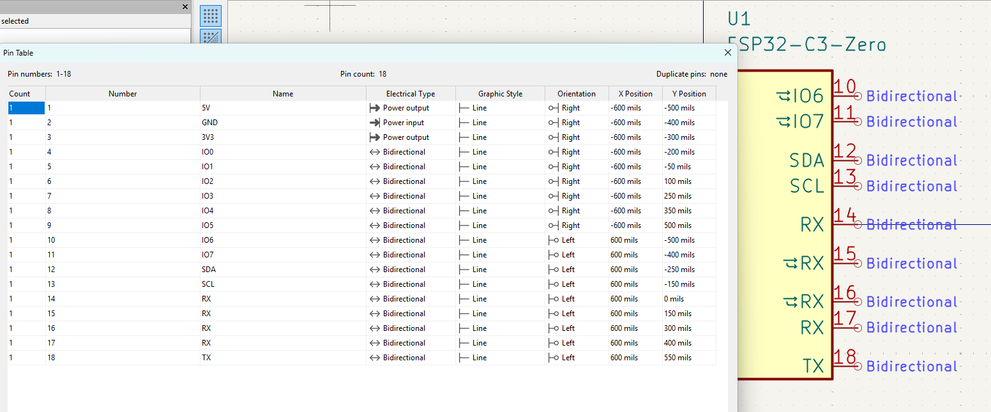Select X Position -600 mils in GND row
The width and height of the screenshot is (991, 412).
coord(635,123)
